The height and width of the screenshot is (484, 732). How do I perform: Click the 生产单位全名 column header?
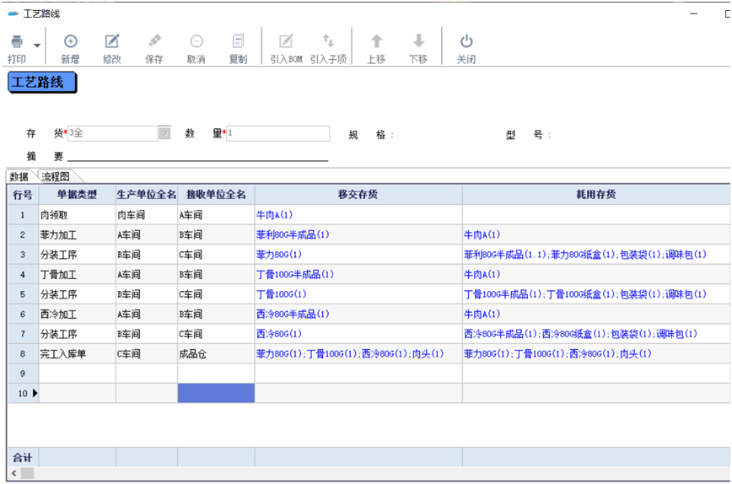click(147, 195)
